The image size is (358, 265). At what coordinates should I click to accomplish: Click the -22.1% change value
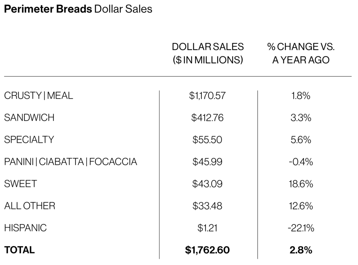[301, 228]
